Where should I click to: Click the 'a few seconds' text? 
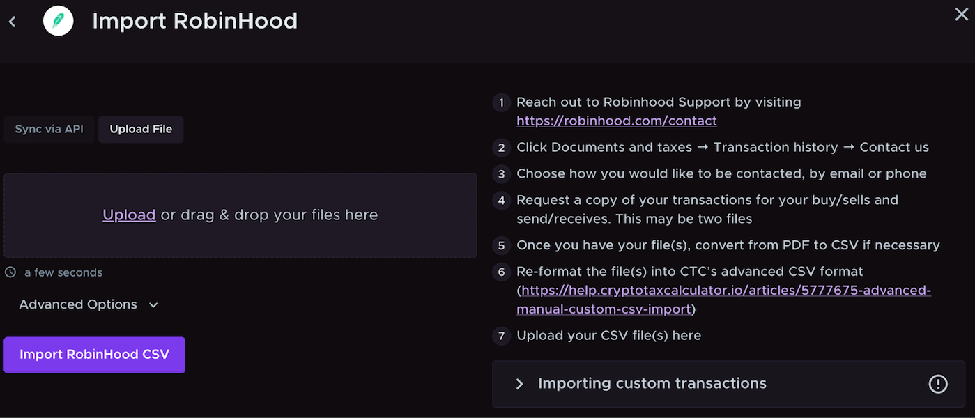(x=63, y=272)
